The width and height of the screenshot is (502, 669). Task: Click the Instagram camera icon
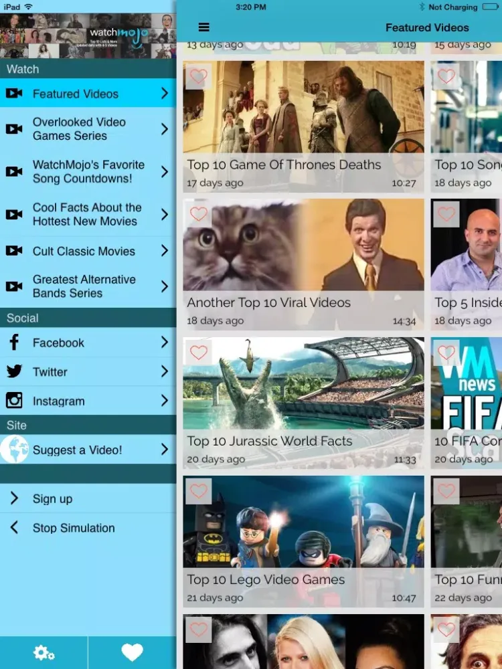click(14, 400)
